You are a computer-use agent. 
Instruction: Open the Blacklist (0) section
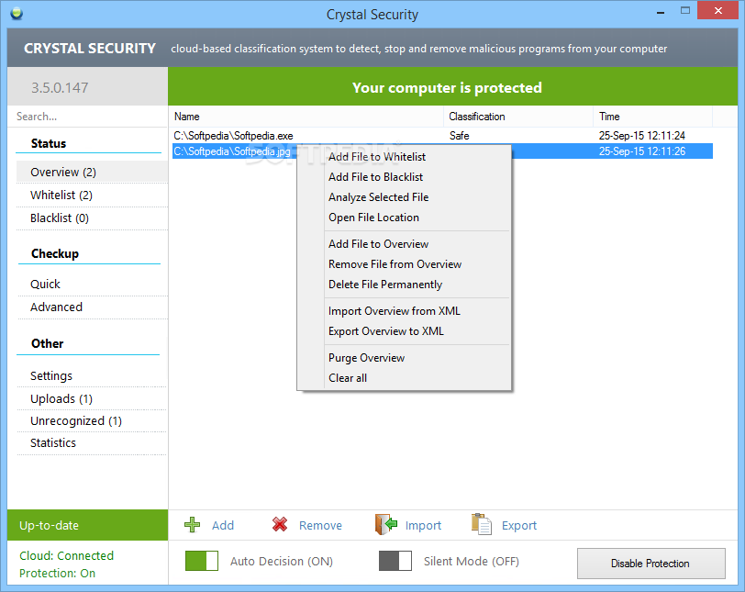pos(92,218)
